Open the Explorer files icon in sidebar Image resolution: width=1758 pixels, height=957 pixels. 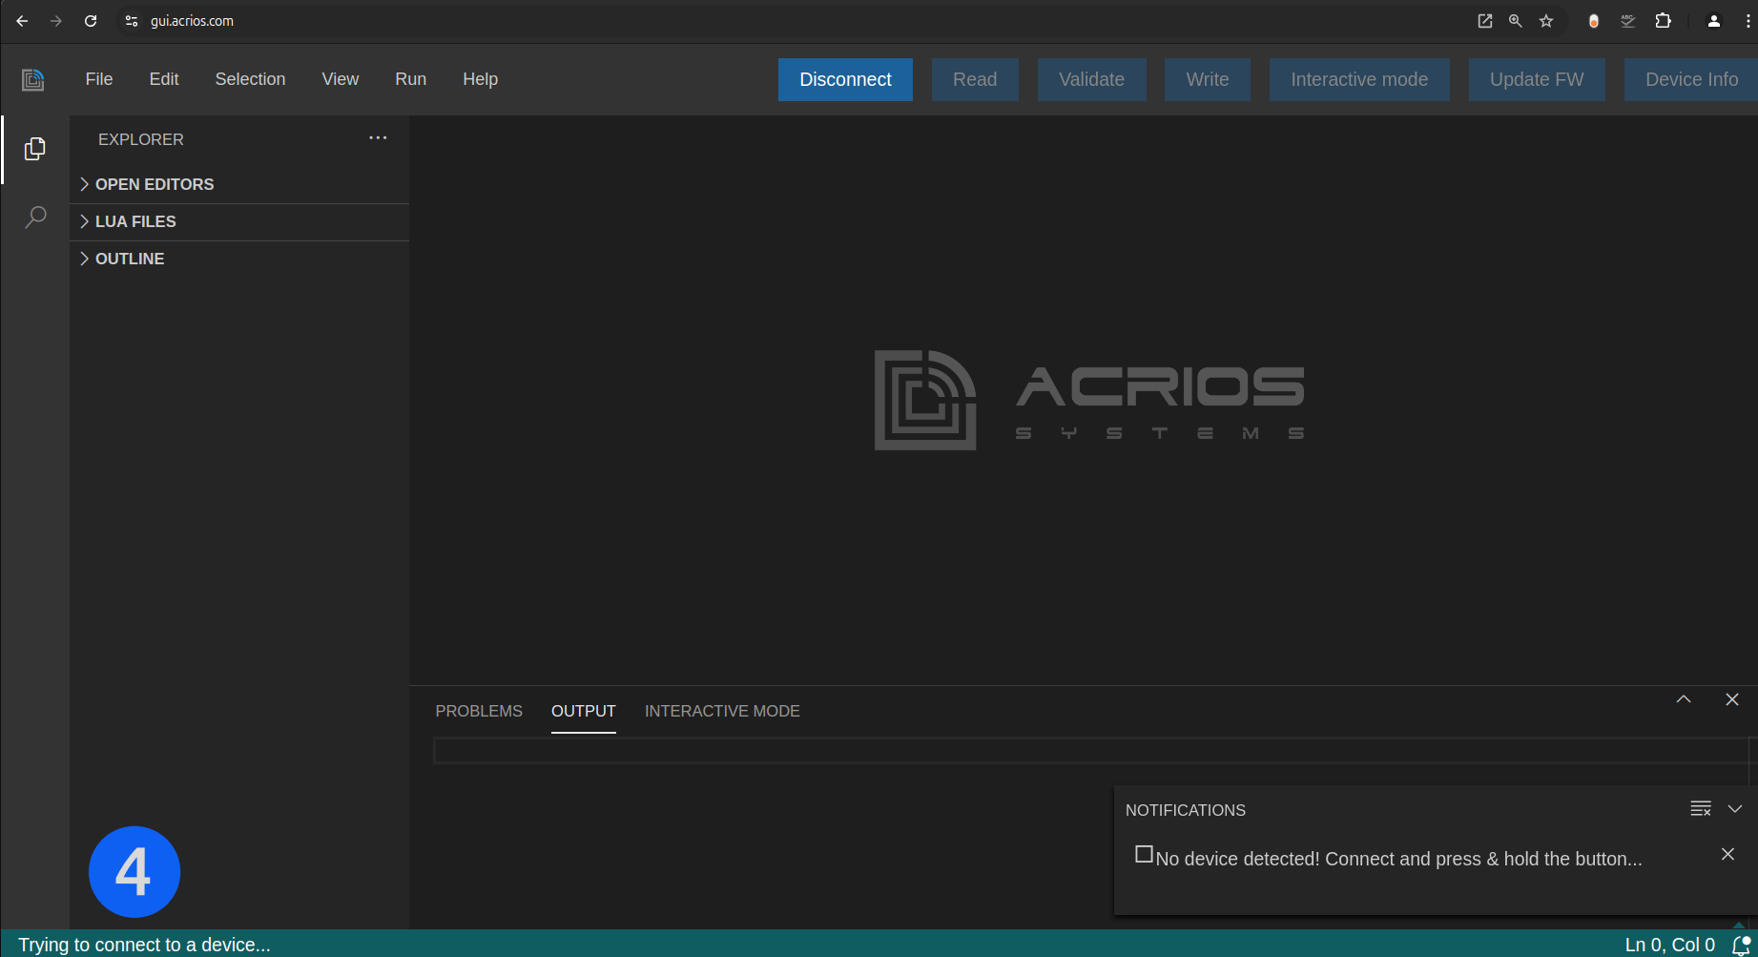pyautogui.click(x=34, y=149)
